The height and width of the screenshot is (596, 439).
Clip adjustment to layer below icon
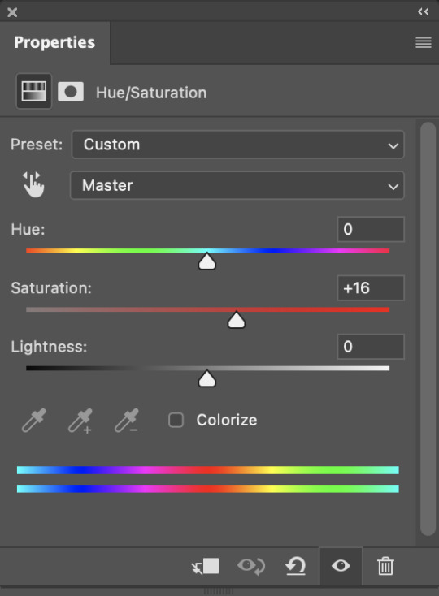206,566
